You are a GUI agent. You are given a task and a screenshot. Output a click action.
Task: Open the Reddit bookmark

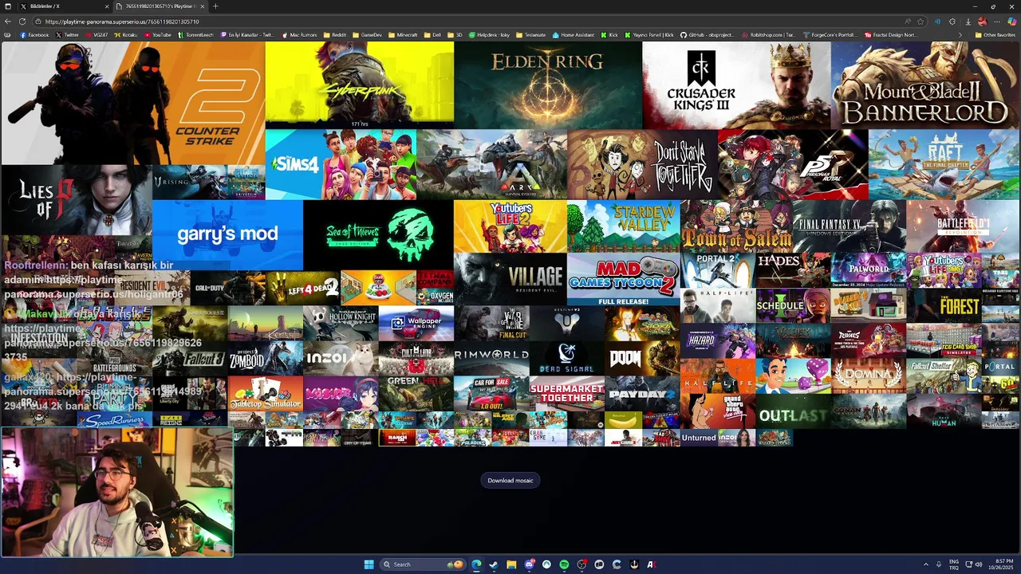[335, 35]
